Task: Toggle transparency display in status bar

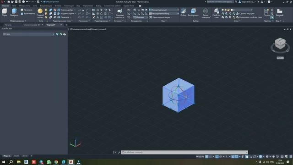Action: coord(247,157)
